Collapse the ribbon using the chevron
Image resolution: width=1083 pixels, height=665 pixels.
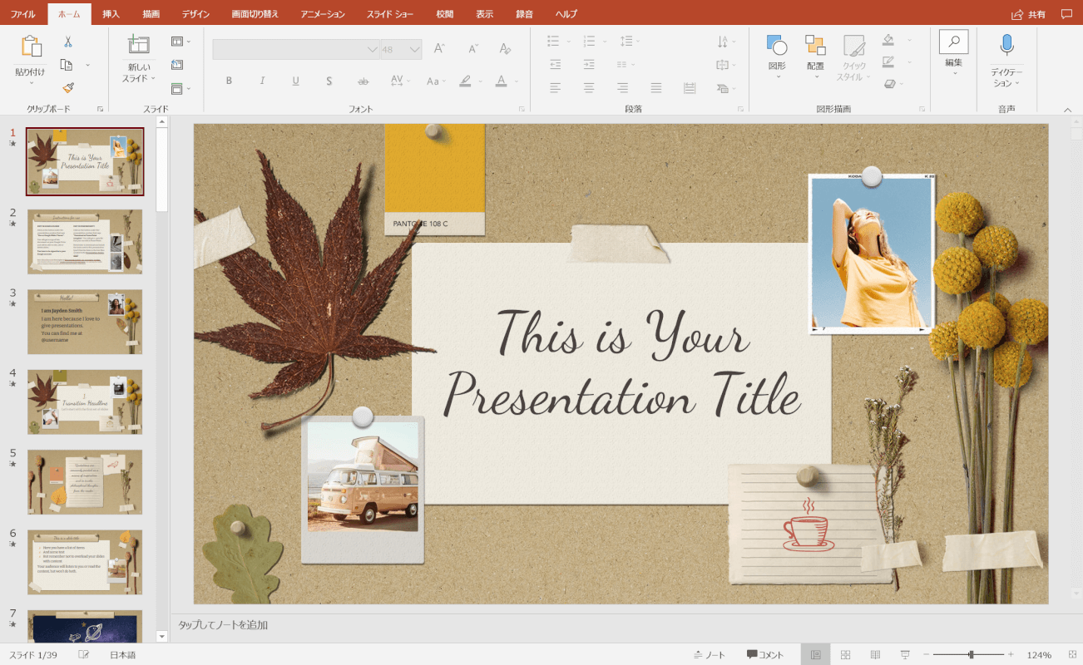point(1067,109)
